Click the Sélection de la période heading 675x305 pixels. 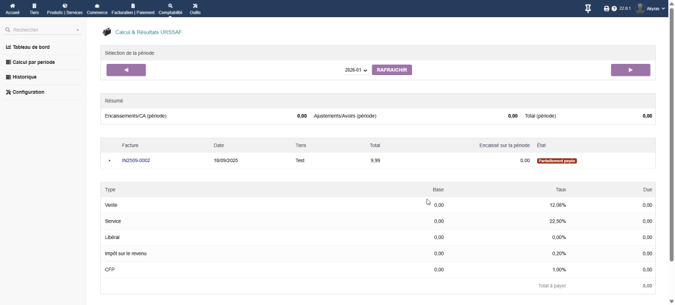point(130,53)
